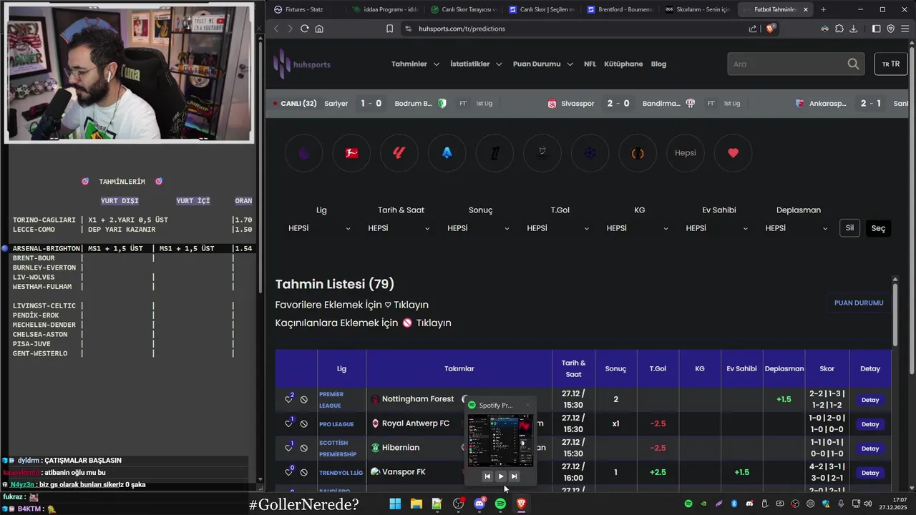The image size is (916, 515).
Task: Open browser downloads icon
Action: (x=853, y=29)
